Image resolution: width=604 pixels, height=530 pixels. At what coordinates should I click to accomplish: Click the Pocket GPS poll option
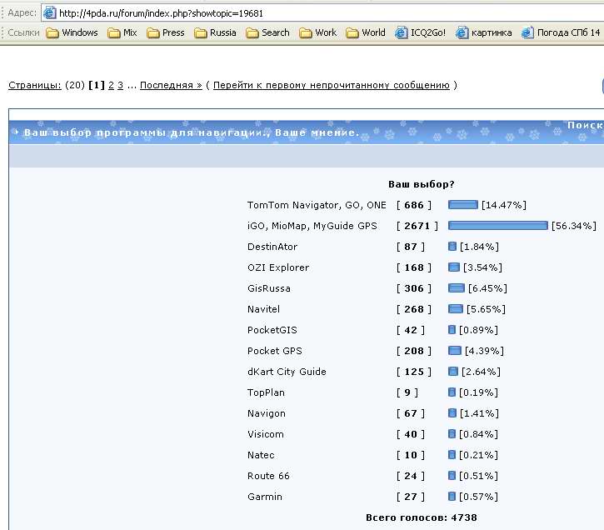coord(275,351)
